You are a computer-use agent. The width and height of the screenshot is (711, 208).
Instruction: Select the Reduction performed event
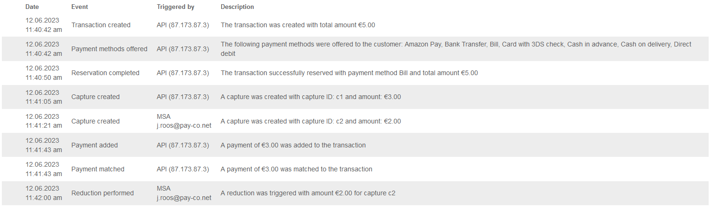(x=102, y=193)
